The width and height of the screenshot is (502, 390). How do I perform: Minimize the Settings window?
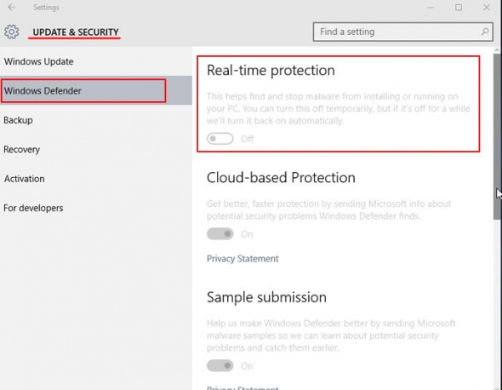[x=430, y=8]
